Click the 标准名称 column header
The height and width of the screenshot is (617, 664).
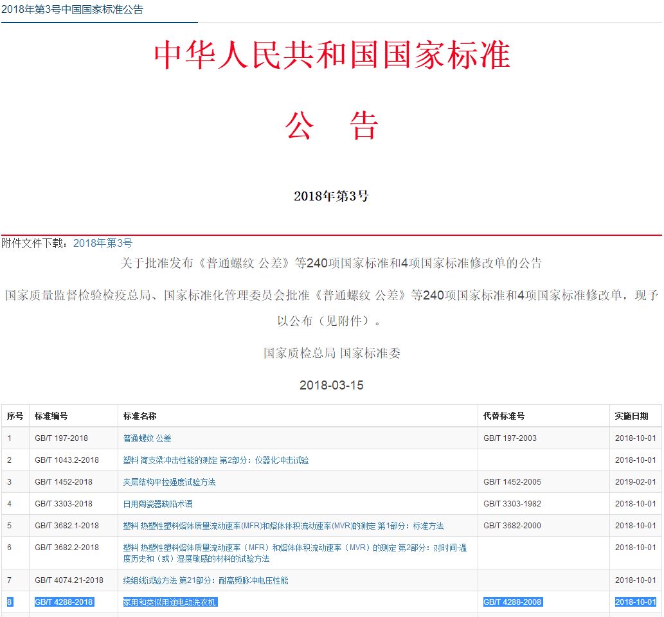click(x=140, y=416)
